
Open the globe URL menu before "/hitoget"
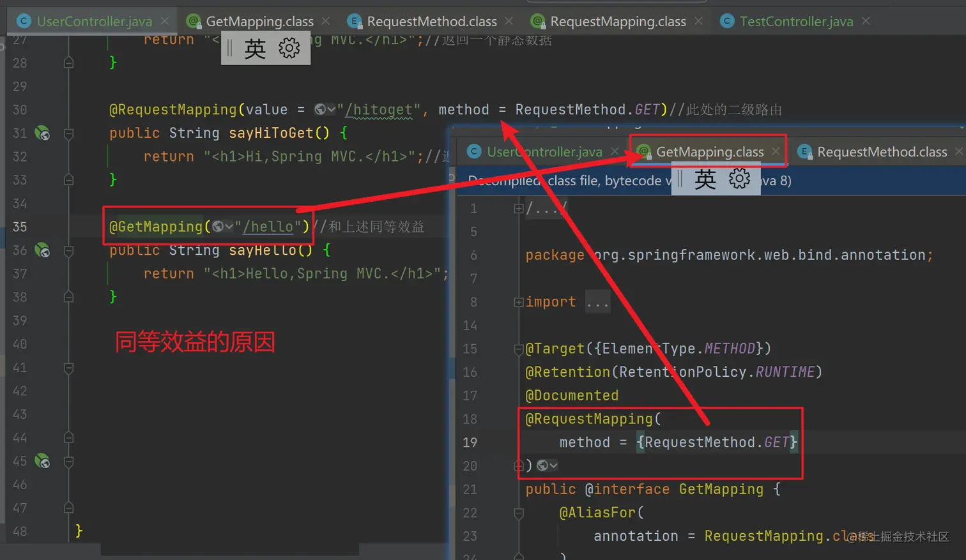pyautogui.click(x=325, y=110)
